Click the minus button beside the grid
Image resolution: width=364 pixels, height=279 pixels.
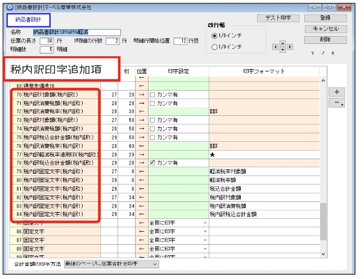pyautogui.click(x=336, y=103)
